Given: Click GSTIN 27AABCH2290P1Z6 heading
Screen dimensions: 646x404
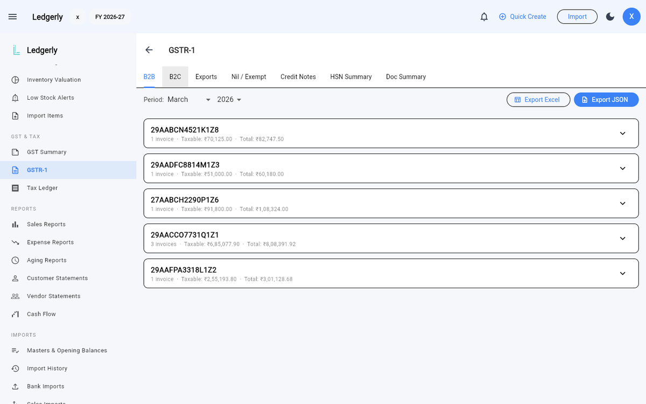Looking at the screenshot, I should 185,200.
